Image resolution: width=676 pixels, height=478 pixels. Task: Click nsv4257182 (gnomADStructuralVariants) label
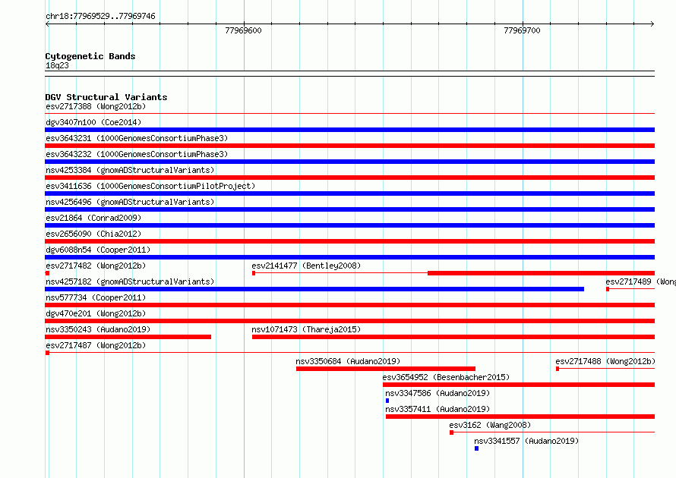pyautogui.click(x=130, y=281)
